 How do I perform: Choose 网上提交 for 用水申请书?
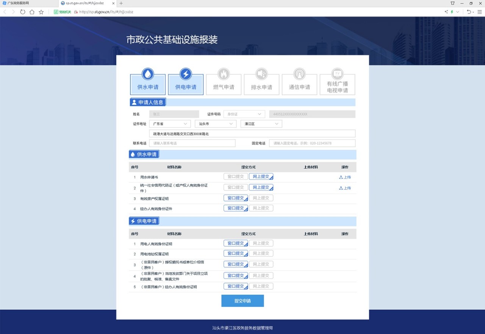tap(261, 177)
